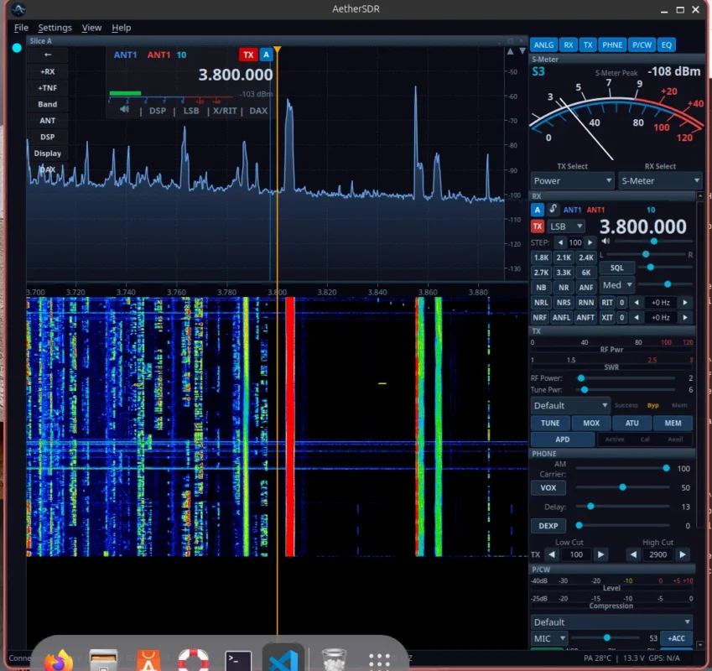Open the TX profile Default dropdown
This screenshot has width=712, height=671.
tap(570, 405)
